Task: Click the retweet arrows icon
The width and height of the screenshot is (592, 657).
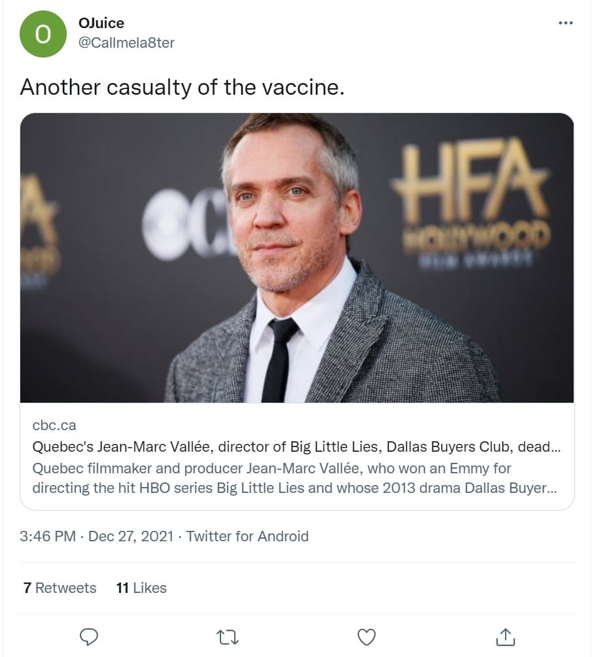Action: pos(227,636)
